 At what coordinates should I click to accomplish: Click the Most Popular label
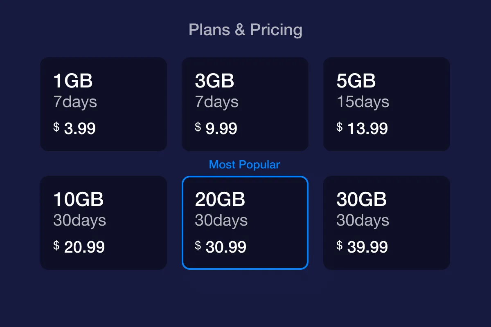pos(244,165)
